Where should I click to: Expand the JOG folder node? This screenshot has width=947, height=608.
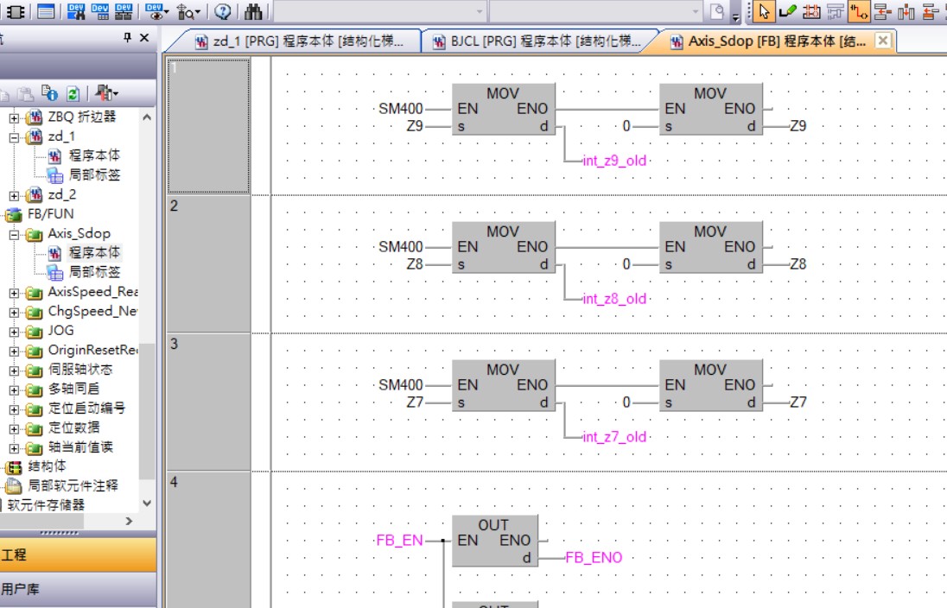tap(15, 331)
